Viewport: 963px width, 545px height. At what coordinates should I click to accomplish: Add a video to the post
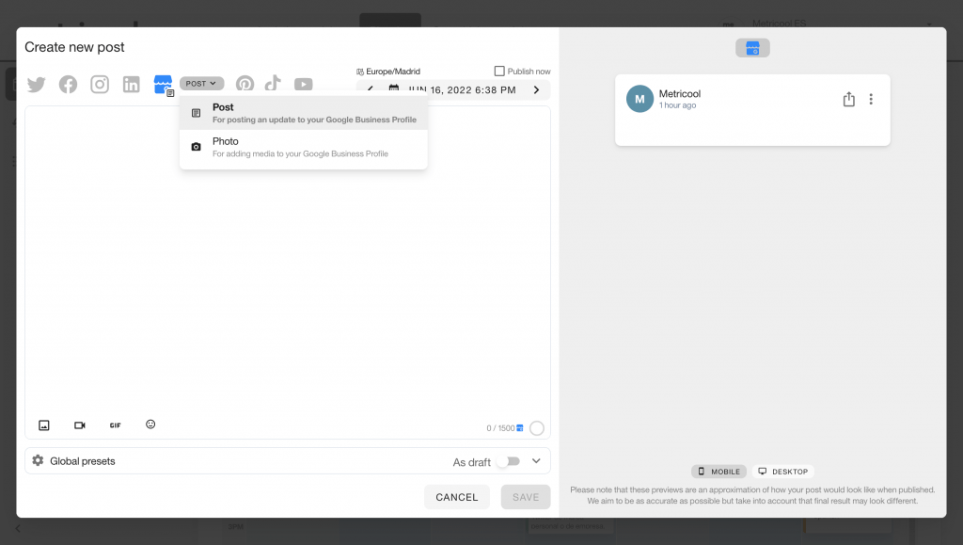[80, 425]
